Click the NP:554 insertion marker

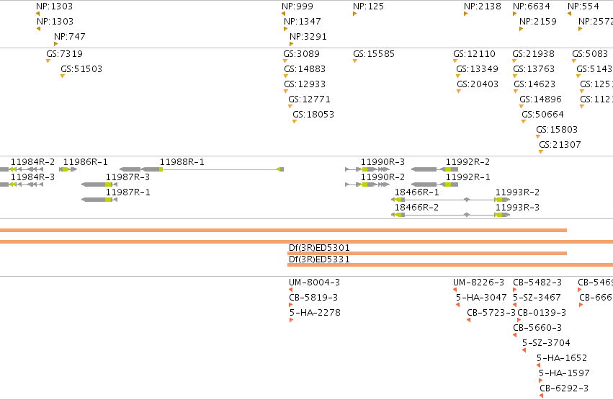[x=569, y=14]
